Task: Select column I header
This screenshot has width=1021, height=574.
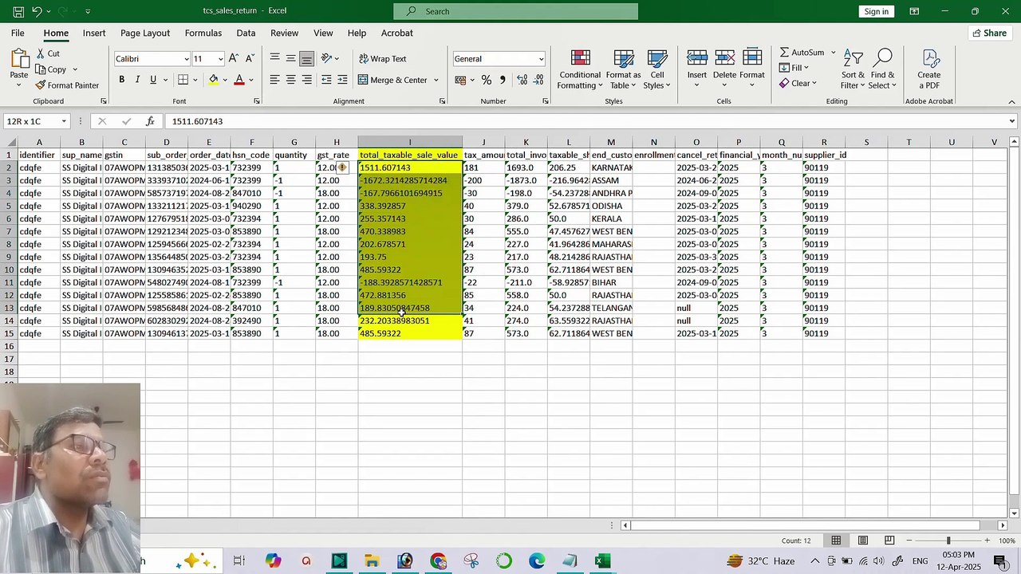Action: tap(410, 142)
